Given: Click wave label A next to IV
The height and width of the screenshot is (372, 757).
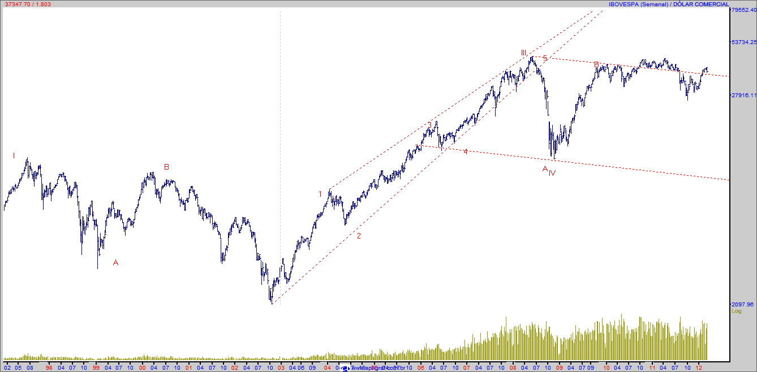Looking at the screenshot, I should (545, 168).
